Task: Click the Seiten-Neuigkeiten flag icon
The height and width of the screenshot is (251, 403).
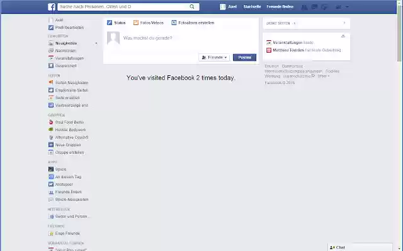Action: 51,82
